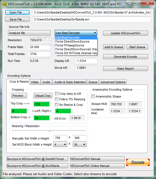Click the Right crop field showing 4

tap(63, 111)
